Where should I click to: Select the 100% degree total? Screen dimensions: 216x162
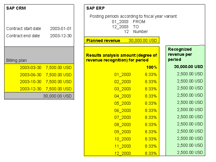(151, 67)
